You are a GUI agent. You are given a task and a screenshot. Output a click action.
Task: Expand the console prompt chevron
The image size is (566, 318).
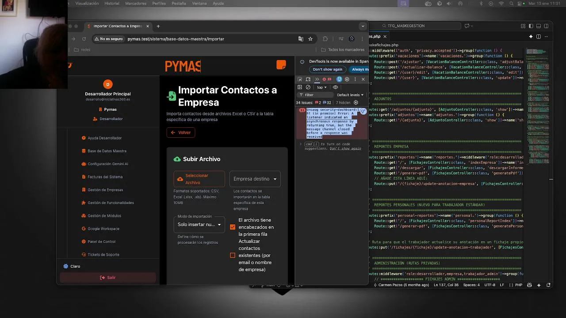(301, 144)
